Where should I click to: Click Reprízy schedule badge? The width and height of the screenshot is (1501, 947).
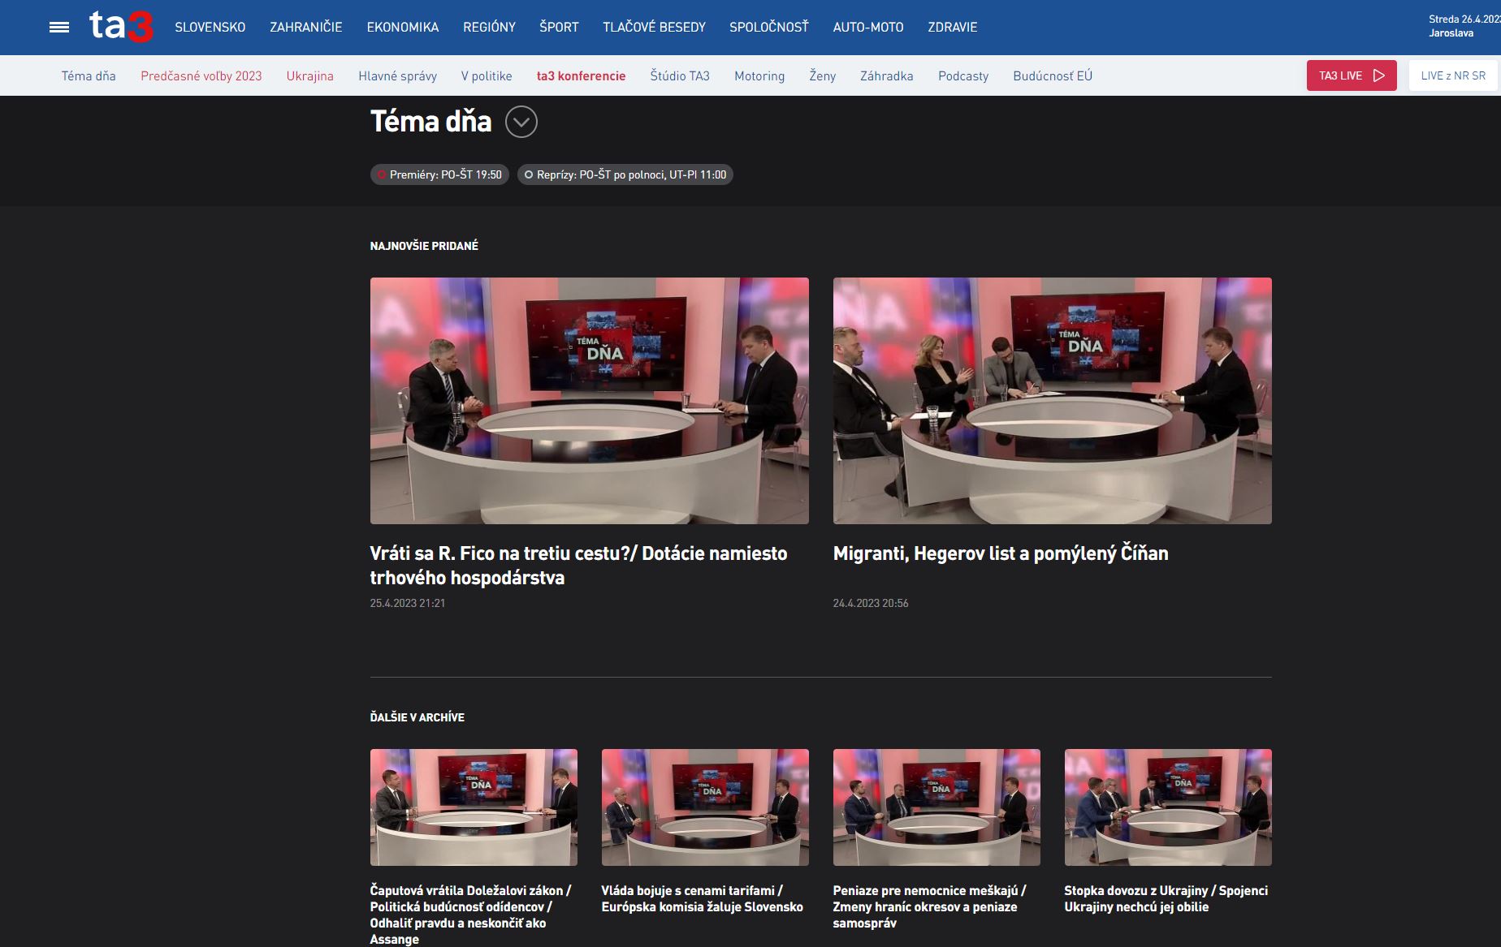coord(625,174)
